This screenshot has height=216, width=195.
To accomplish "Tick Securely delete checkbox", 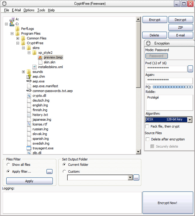I will [152, 146].
